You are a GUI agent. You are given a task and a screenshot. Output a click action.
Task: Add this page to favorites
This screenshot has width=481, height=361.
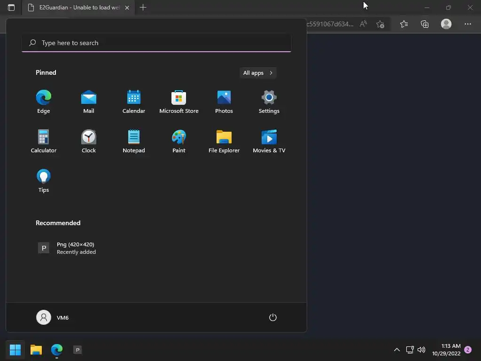pyautogui.click(x=380, y=24)
